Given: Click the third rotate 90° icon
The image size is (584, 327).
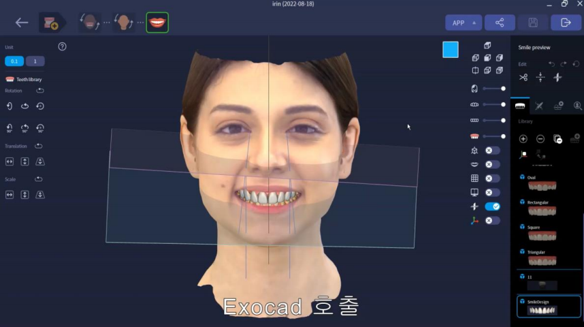Looking at the screenshot, I should 40,128.
